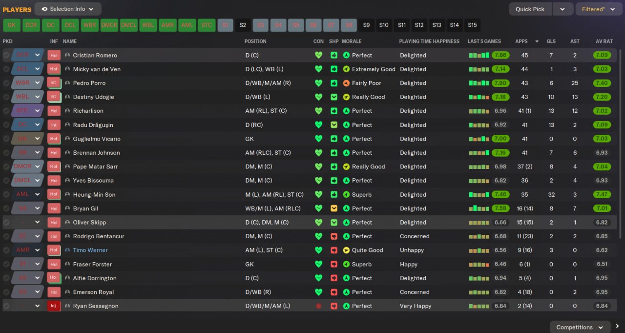
Task: Click Heung-Min Son's 7.47 average rating
Action: pos(602,194)
